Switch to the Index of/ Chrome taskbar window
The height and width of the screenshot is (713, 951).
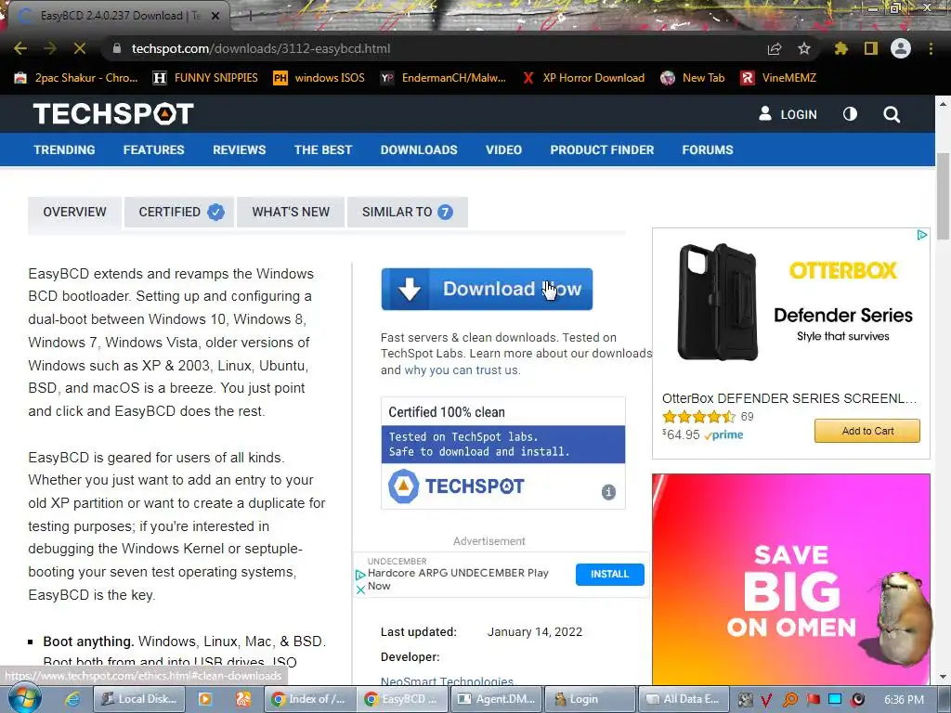point(310,699)
